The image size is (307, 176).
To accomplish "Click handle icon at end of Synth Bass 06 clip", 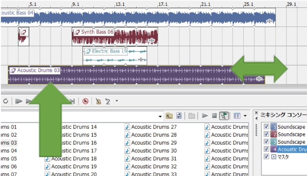I will 152,41.
